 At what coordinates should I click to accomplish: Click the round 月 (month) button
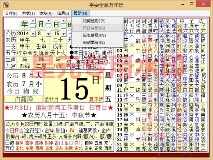tap(41, 24)
